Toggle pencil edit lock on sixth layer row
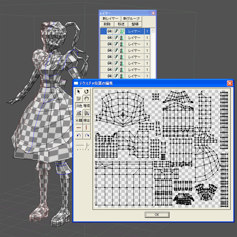The image size is (237, 237). [x=116, y=63]
